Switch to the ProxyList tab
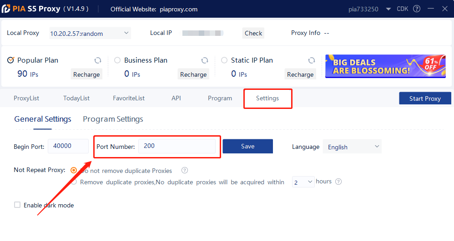 pyautogui.click(x=26, y=98)
